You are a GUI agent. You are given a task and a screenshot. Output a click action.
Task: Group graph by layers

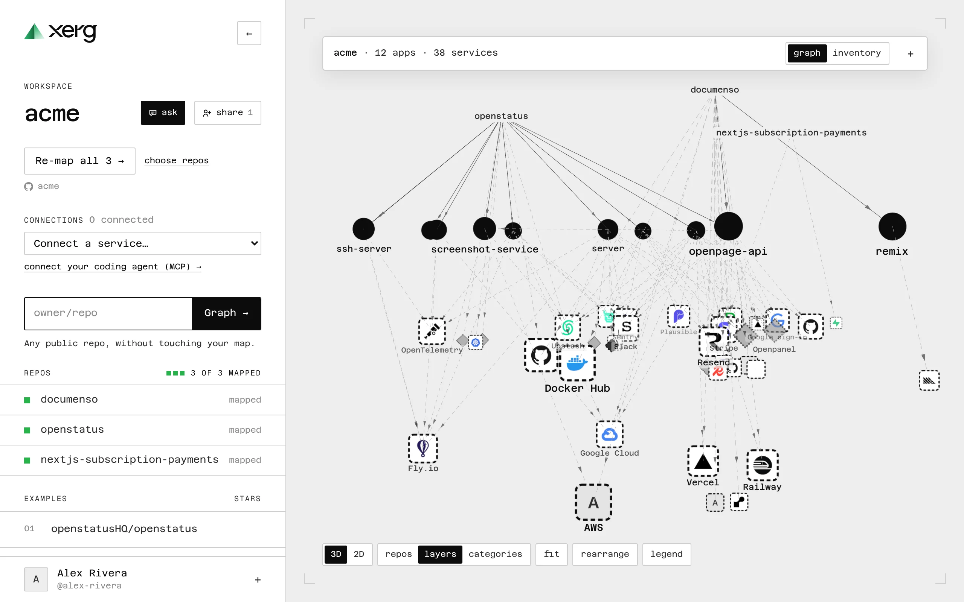(x=440, y=554)
